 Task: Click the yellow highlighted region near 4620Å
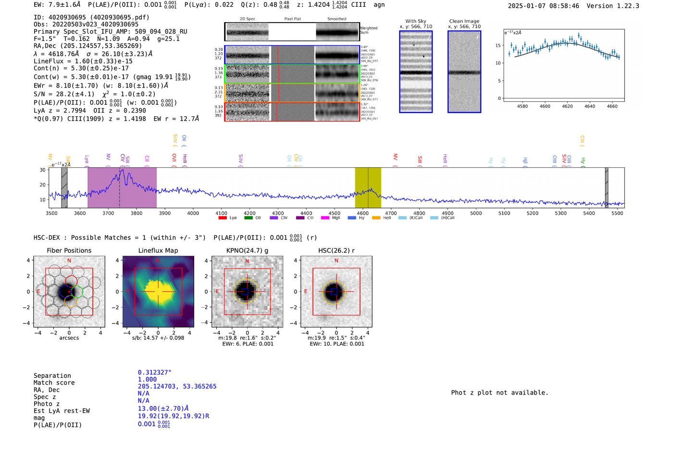click(x=368, y=187)
